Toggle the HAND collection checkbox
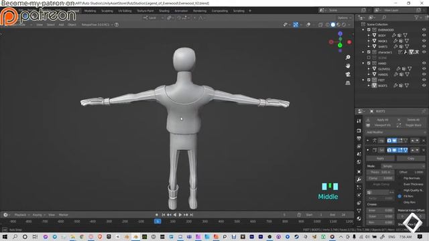Screen dimensions: 429x241 pyautogui.click(x=369, y=63)
